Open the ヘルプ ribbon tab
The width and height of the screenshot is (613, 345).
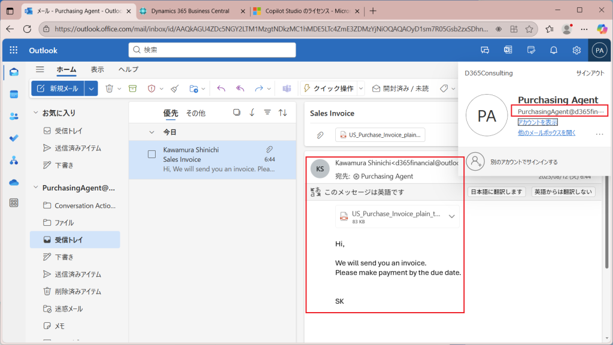128,69
